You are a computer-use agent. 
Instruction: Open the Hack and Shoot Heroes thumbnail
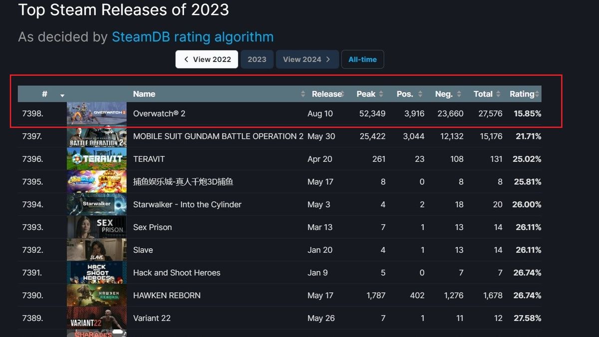click(97, 273)
